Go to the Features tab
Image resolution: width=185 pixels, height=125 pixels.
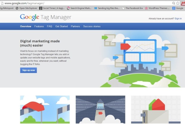(x=39, y=26)
